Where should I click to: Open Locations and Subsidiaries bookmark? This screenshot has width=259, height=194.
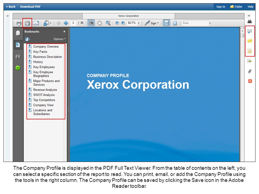[43, 112]
